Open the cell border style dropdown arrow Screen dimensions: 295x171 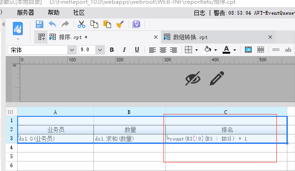tap(197, 50)
